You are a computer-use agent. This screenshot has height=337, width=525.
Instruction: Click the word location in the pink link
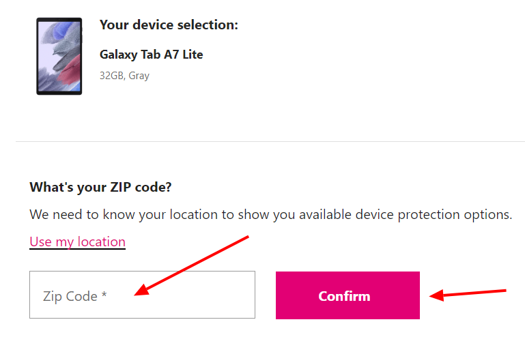pyautogui.click(x=102, y=241)
